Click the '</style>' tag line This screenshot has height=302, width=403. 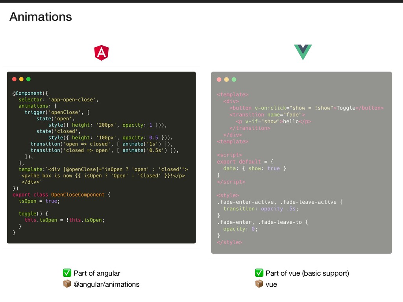(x=229, y=242)
